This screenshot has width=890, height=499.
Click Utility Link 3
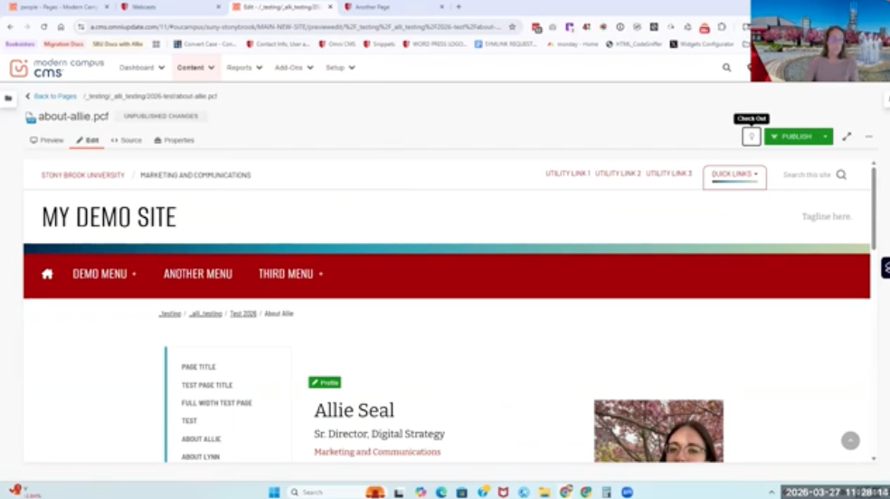668,174
